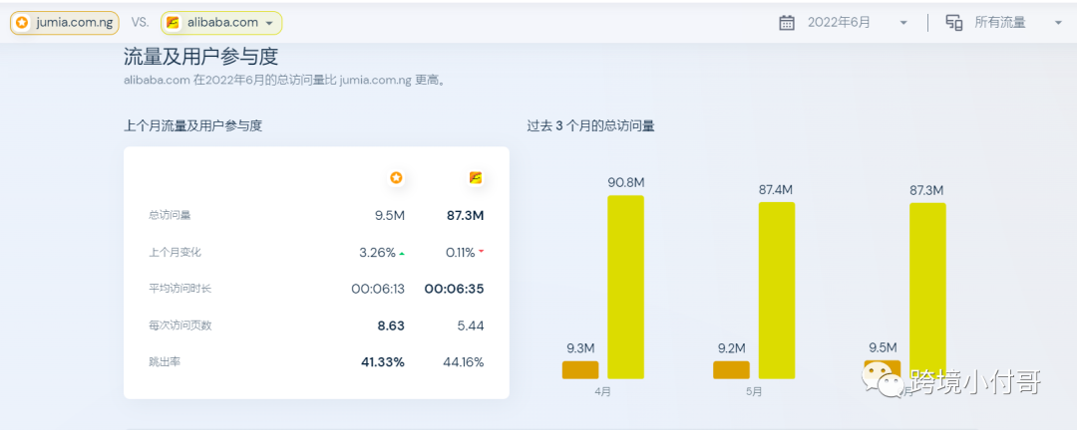The height and width of the screenshot is (430, 1077).
Task: Click the 90.8M yellow bar for 4月
Action: coord(625,288)
